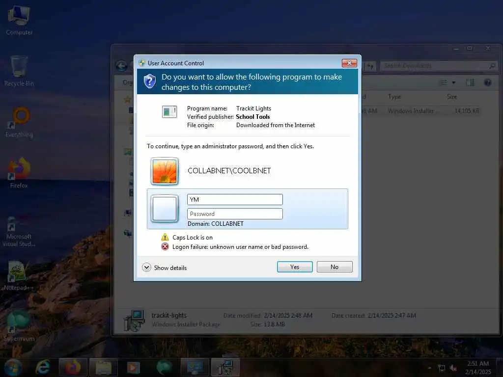The width and height of the screenshot is (503, 377).
Task: Open Firefox from the taskbar
Action: [73, 367]
